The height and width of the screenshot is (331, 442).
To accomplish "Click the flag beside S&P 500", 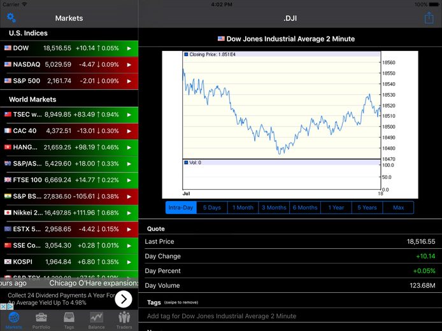I will coord(8,81).
